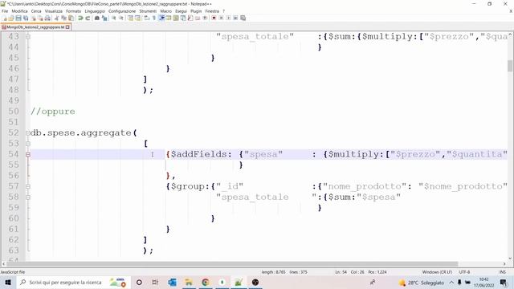Viewport: 514px width, 289px height.
Task: Open Define your language dialog icon
Action: click(x=169, y=18)
